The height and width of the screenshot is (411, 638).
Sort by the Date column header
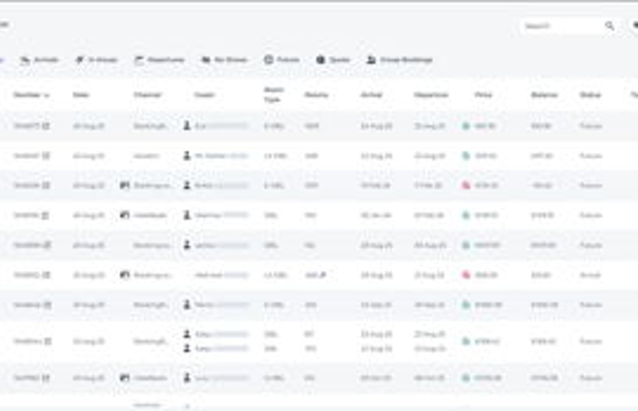81,95
